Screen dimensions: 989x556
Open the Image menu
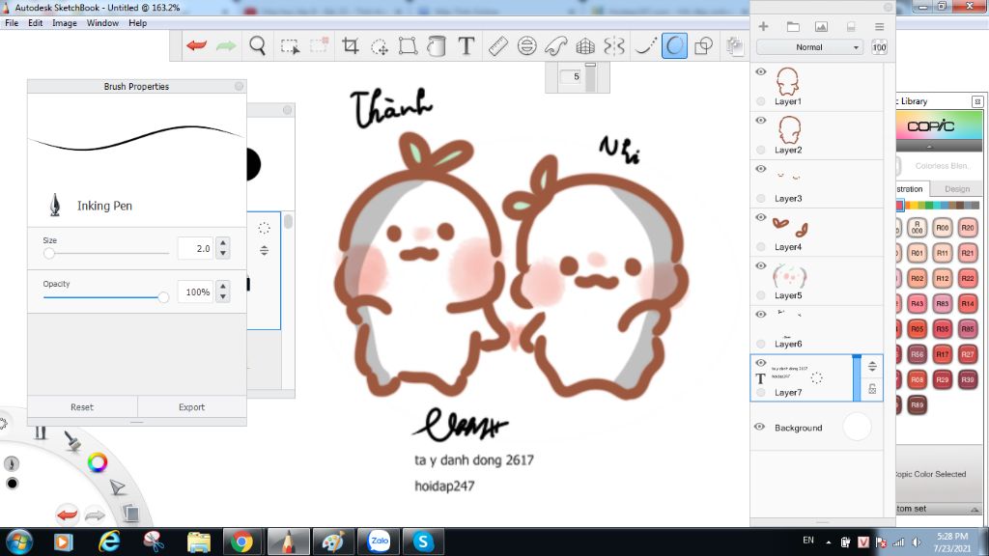tap(65, 23)
